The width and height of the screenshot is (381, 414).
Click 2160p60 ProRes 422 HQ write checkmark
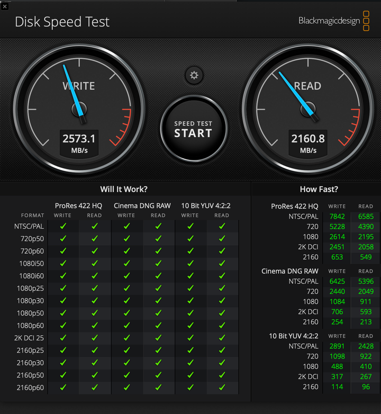tap(63, 388)
